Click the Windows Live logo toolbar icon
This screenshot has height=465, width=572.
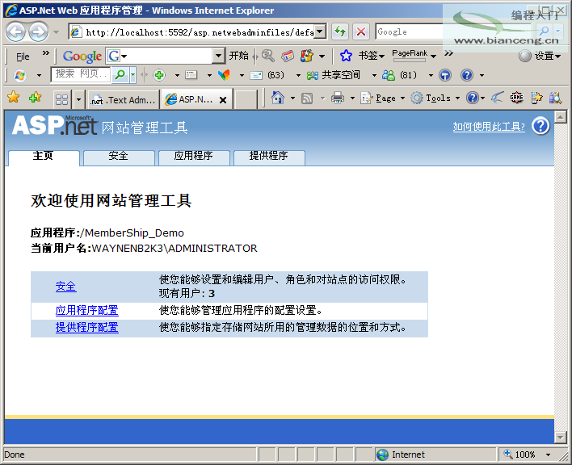pos(20,75)
